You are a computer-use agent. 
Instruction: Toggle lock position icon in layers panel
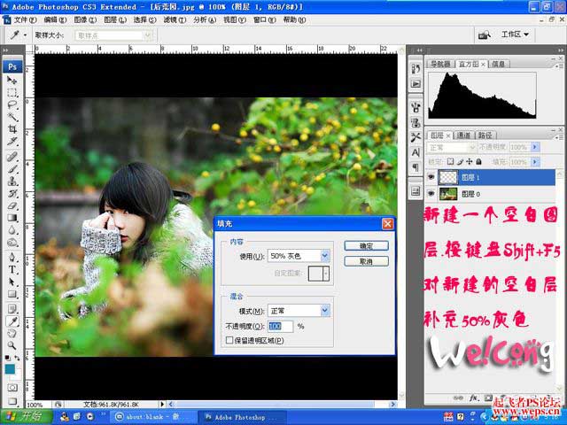tap(470, 161)
